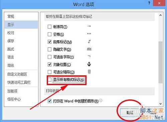The image size is (167, 122).
Task: Enable the 制表符(T) checkbox
Action: coord(49,27)
